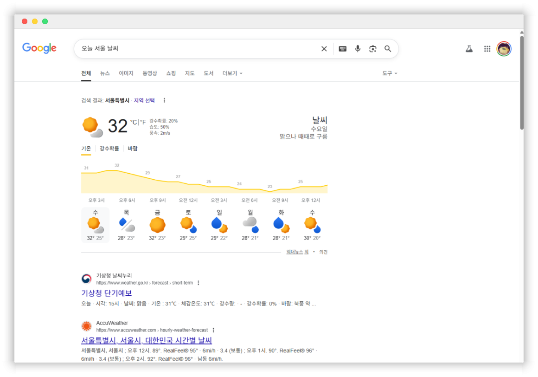Click the magnifying glass search button
This screenshot has width=538, height=377.
tap(388, 49)
